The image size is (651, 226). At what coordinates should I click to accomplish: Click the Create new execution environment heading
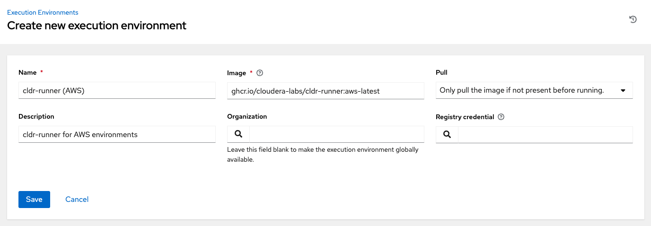point(97,26)
